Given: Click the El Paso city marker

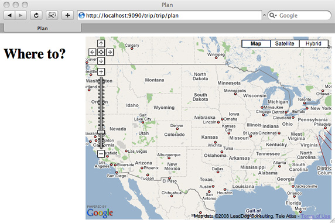Looking at the screenshot, I should coord(169,178).
